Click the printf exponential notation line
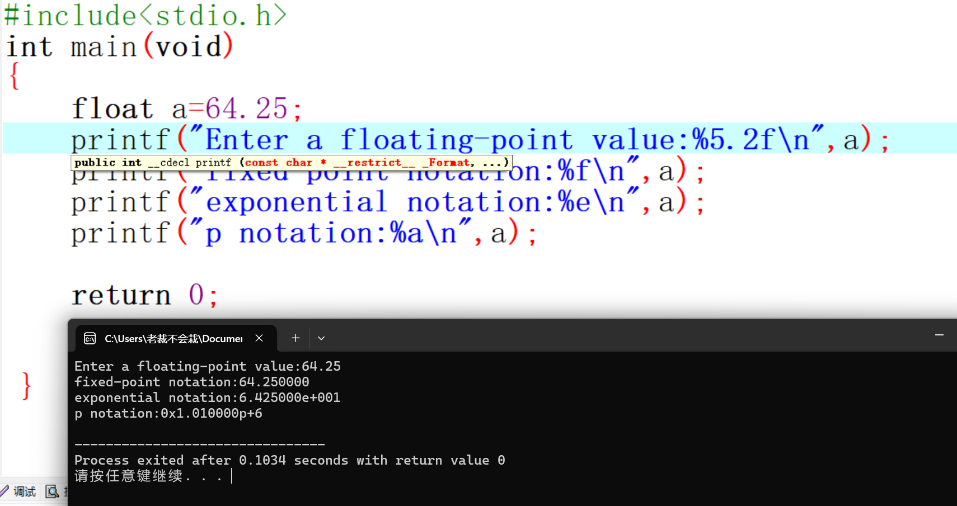The image size is (957, 506). 387,202
